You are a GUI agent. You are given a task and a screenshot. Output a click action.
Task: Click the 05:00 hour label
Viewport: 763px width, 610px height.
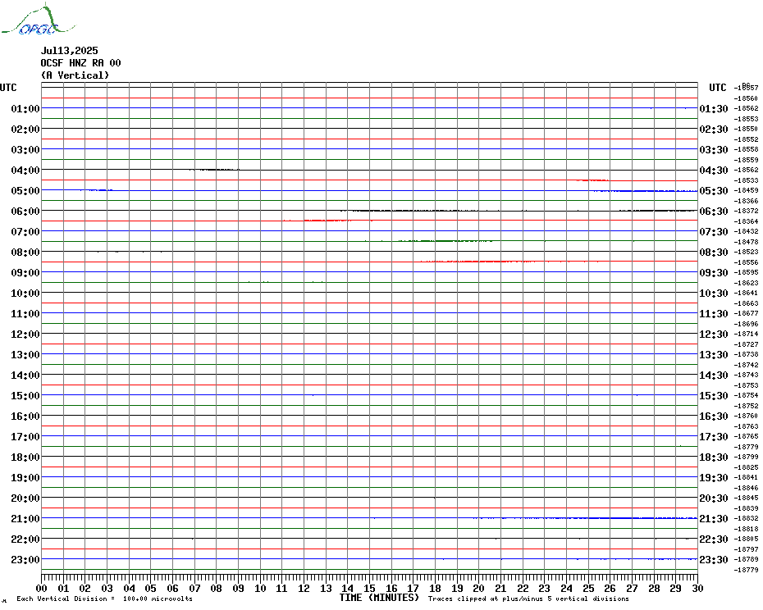click(x=25, y=191)
